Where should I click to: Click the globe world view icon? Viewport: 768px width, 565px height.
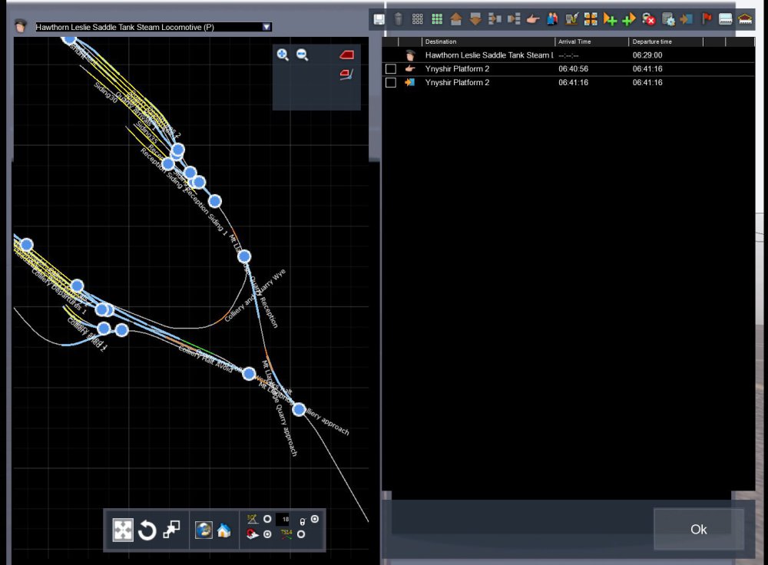tap(204, 530)
